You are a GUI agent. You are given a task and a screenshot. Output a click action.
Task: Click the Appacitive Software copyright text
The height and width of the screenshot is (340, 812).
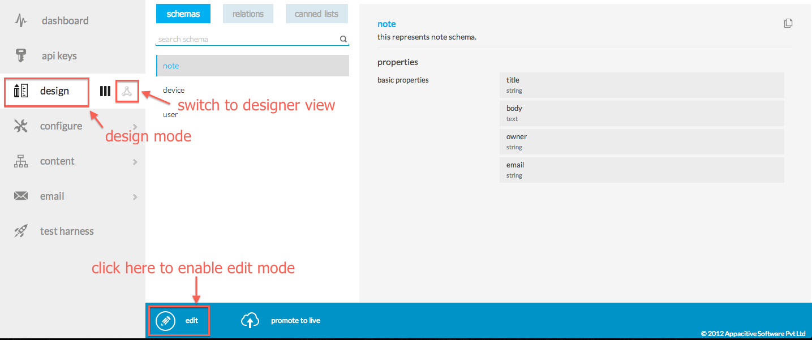pos(753,334)
